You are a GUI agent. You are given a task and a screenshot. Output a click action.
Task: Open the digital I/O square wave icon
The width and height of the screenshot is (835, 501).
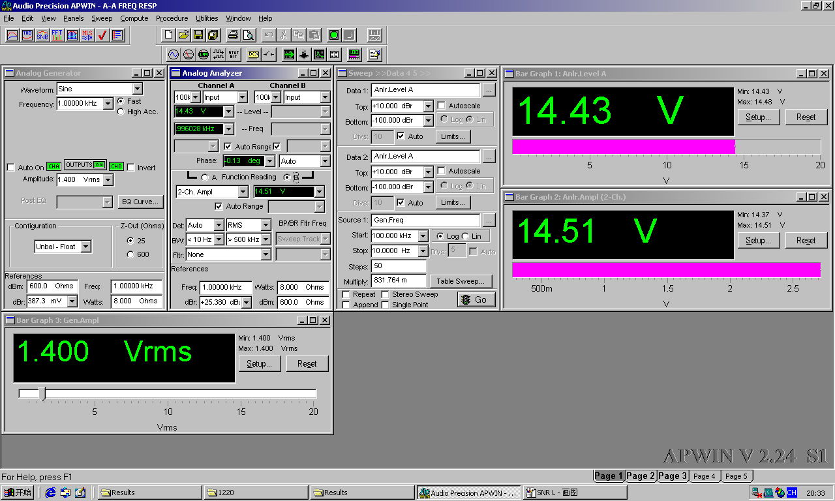(x=219, y=54)
